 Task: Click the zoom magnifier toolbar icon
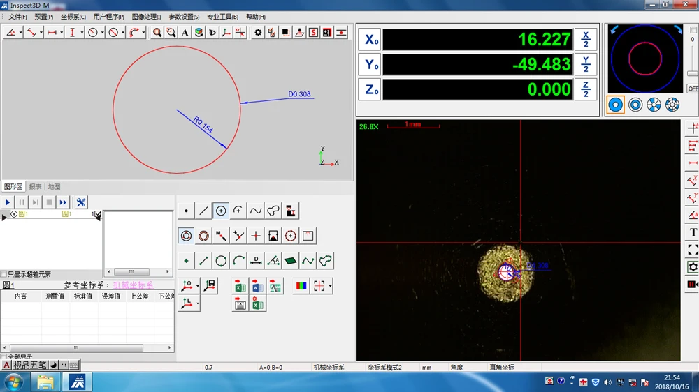tap(157, 33)
